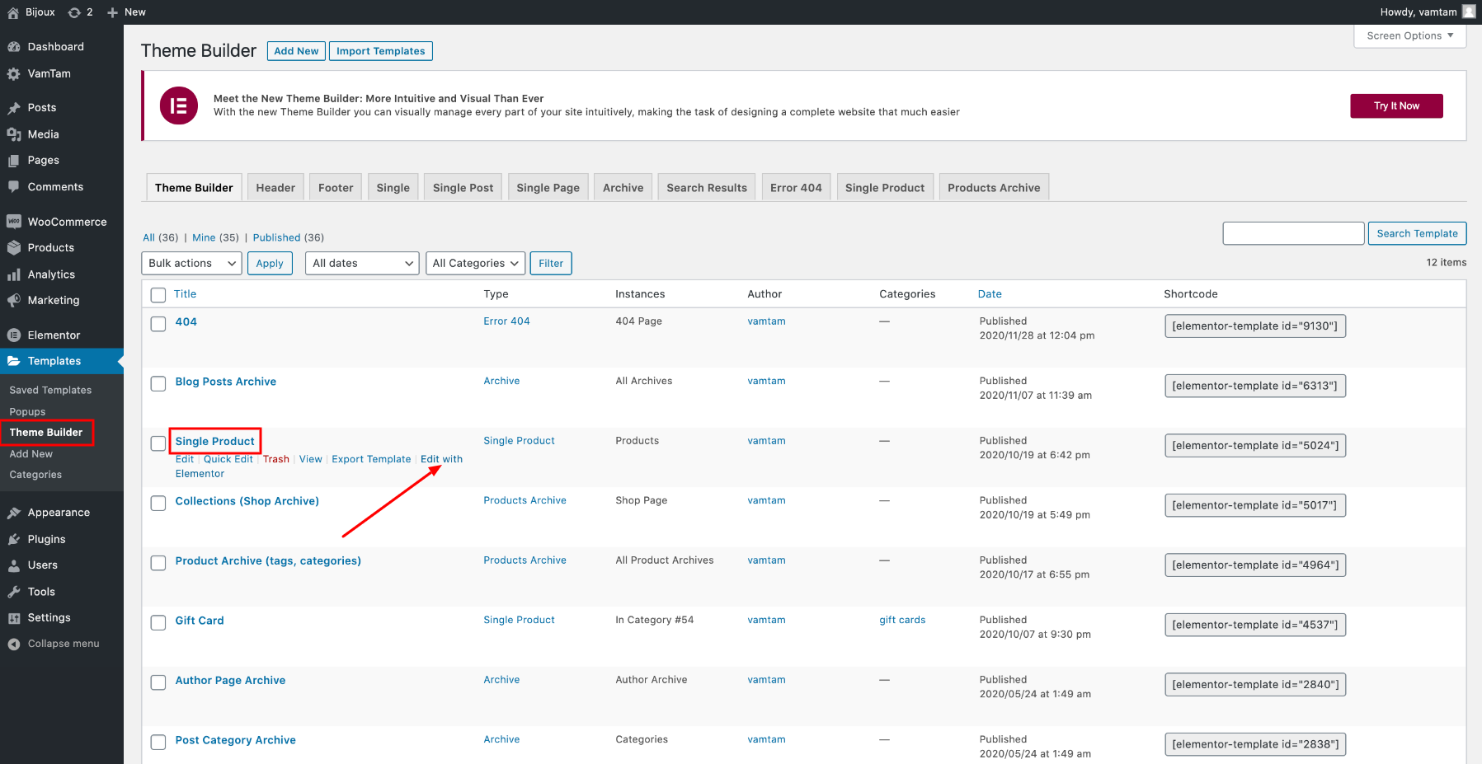The image size is (1482, 764).
Task: Click the Pages icon in the sidebar
Action: coord(14,161)
